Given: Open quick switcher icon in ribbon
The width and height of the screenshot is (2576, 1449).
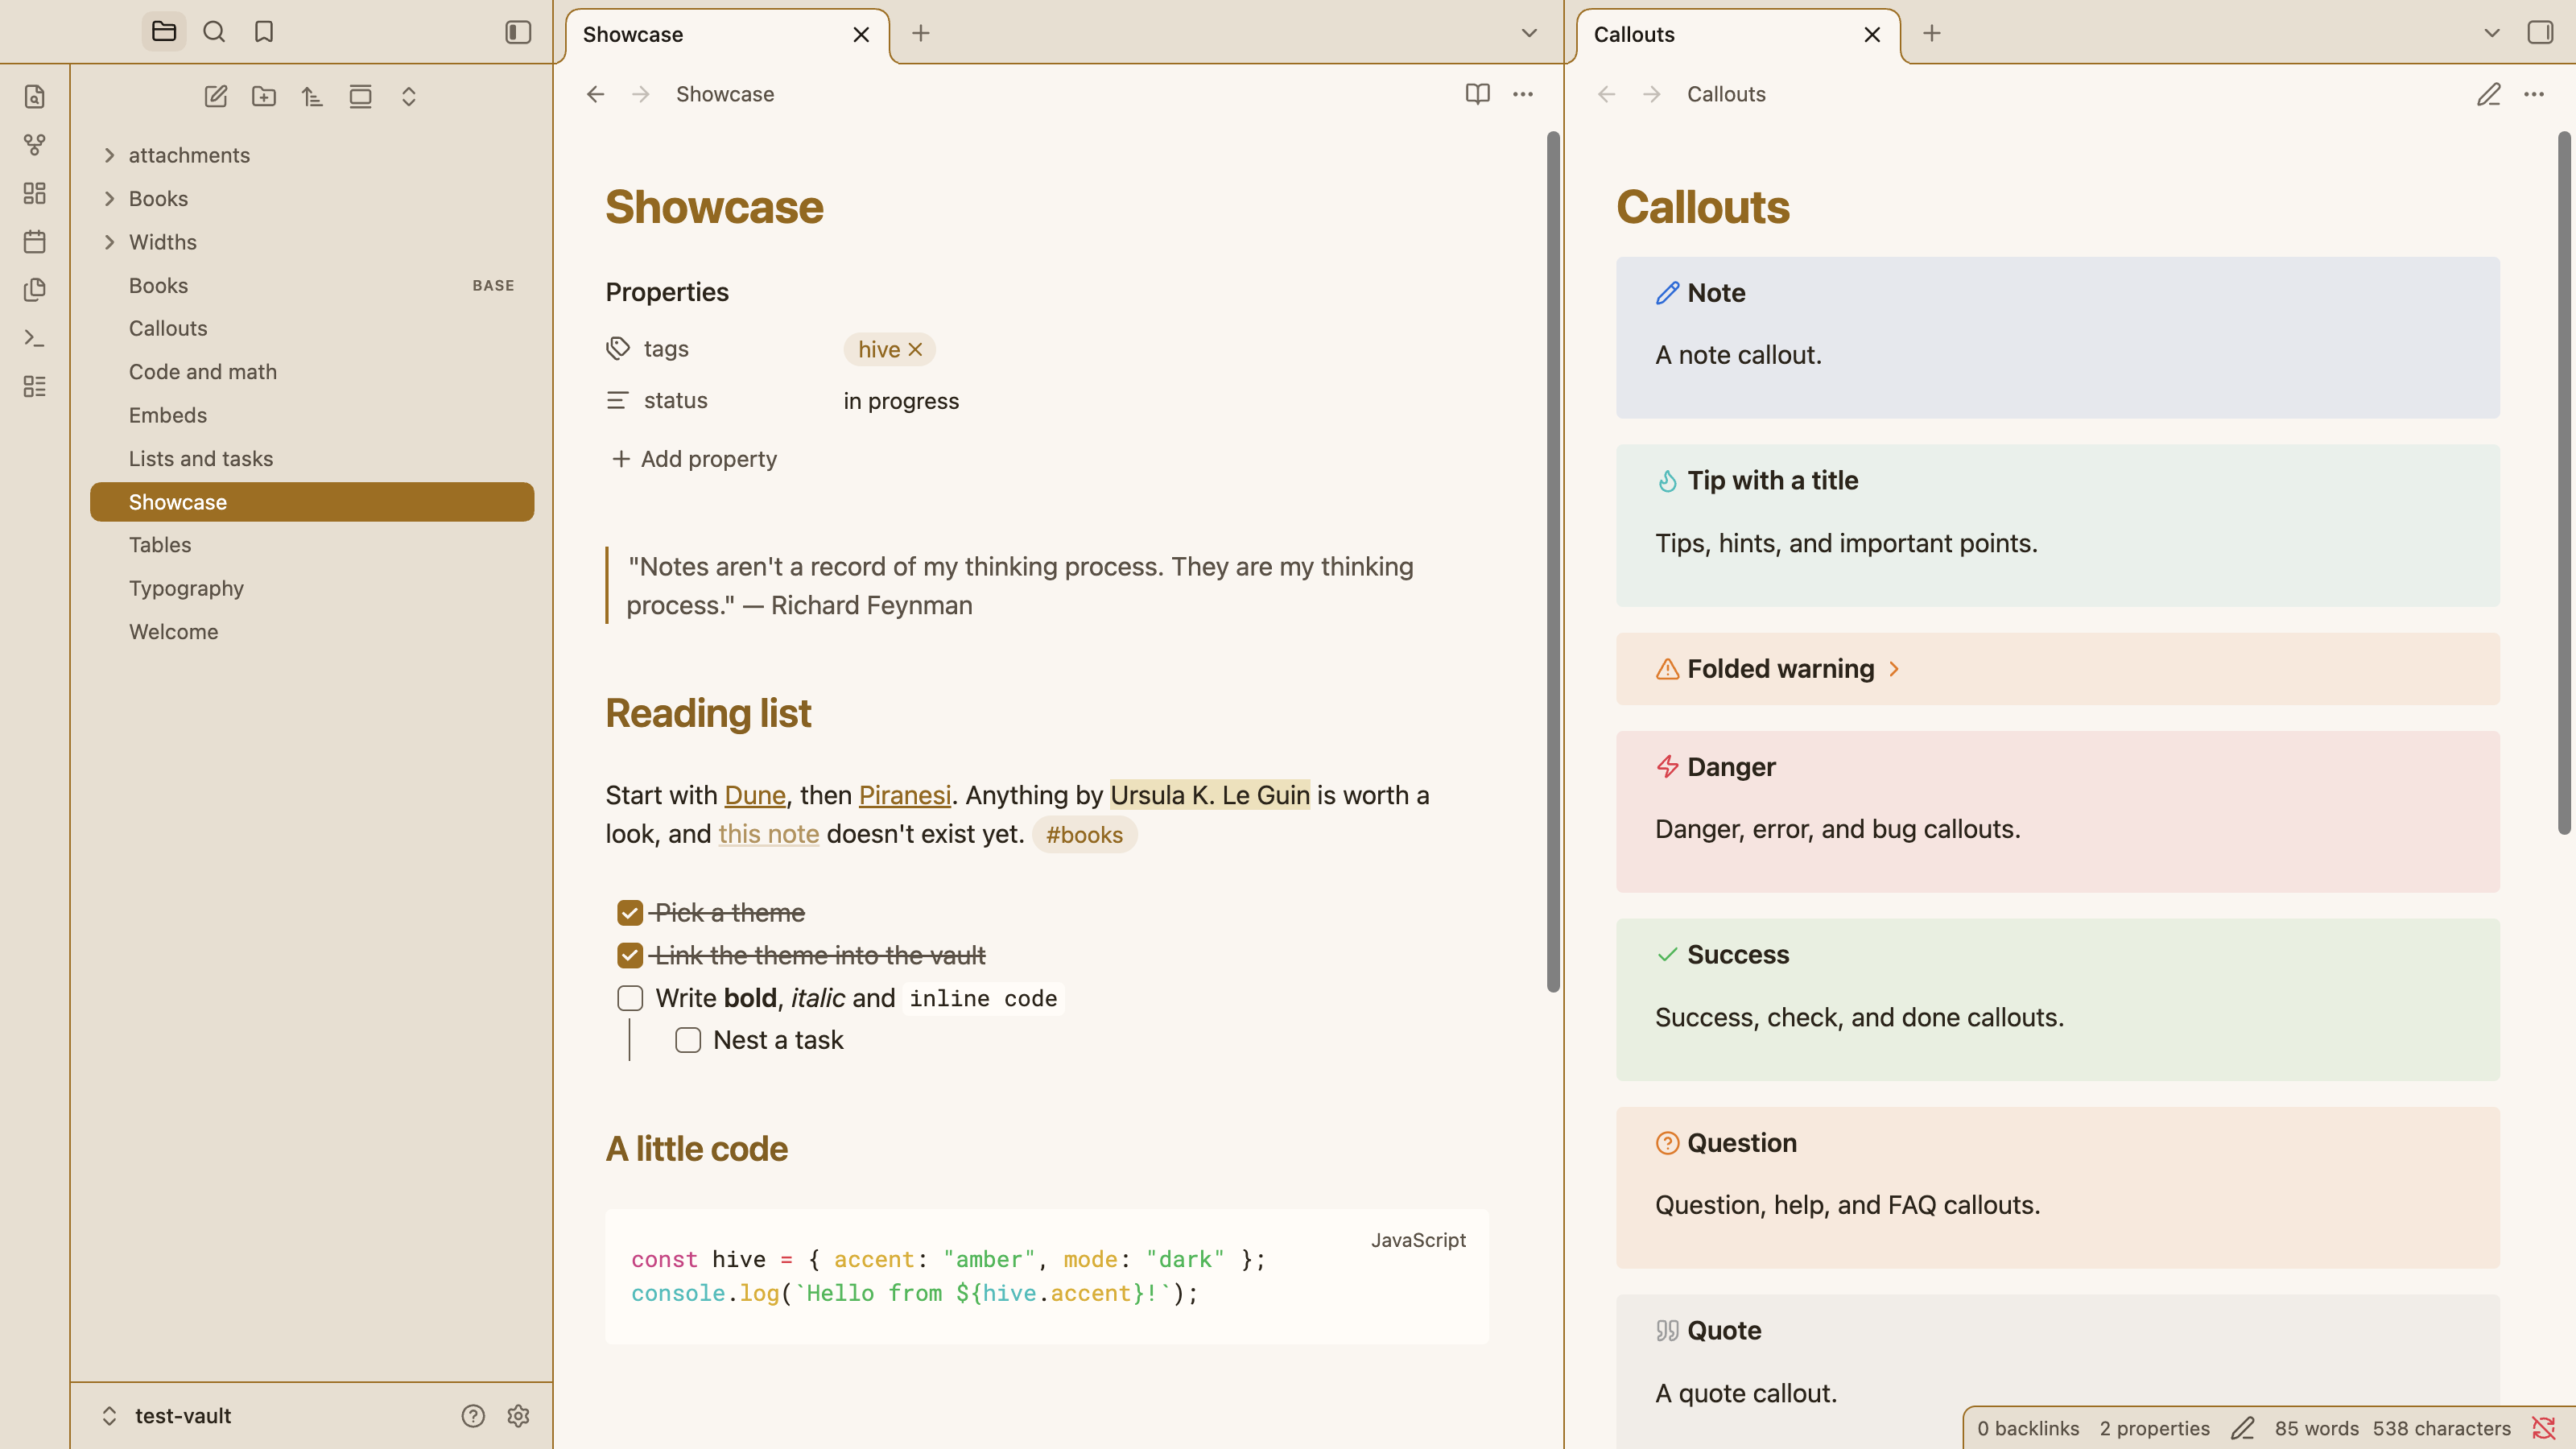Looking at the screenshot, I should tap(35, 96).
